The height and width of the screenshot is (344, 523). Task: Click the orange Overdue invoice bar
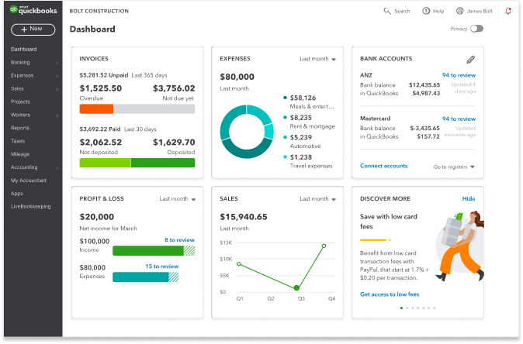[97, 109]
